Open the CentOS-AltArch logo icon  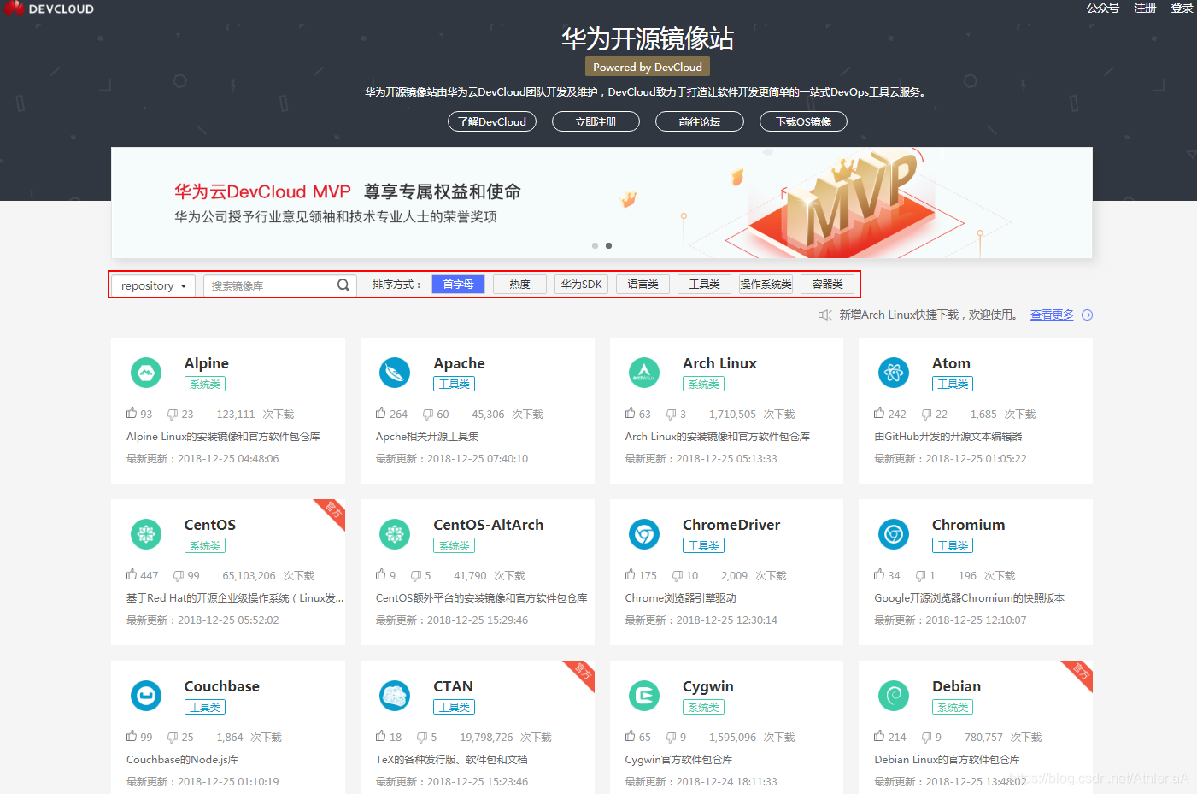[395, 534]
